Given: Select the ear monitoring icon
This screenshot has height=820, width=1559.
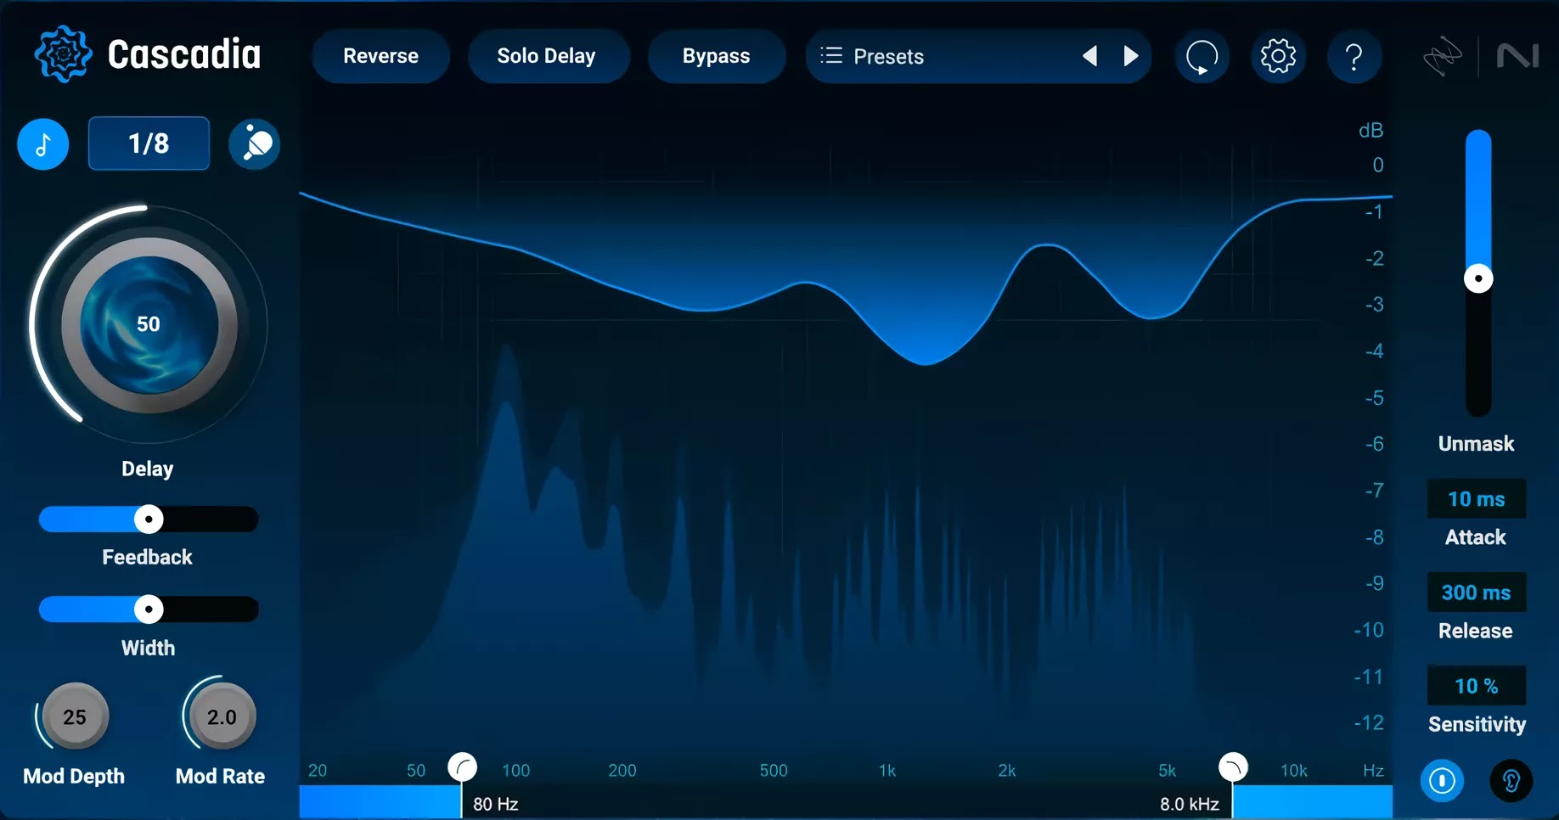Looking at the screenshot, I should pos(1511,781).
